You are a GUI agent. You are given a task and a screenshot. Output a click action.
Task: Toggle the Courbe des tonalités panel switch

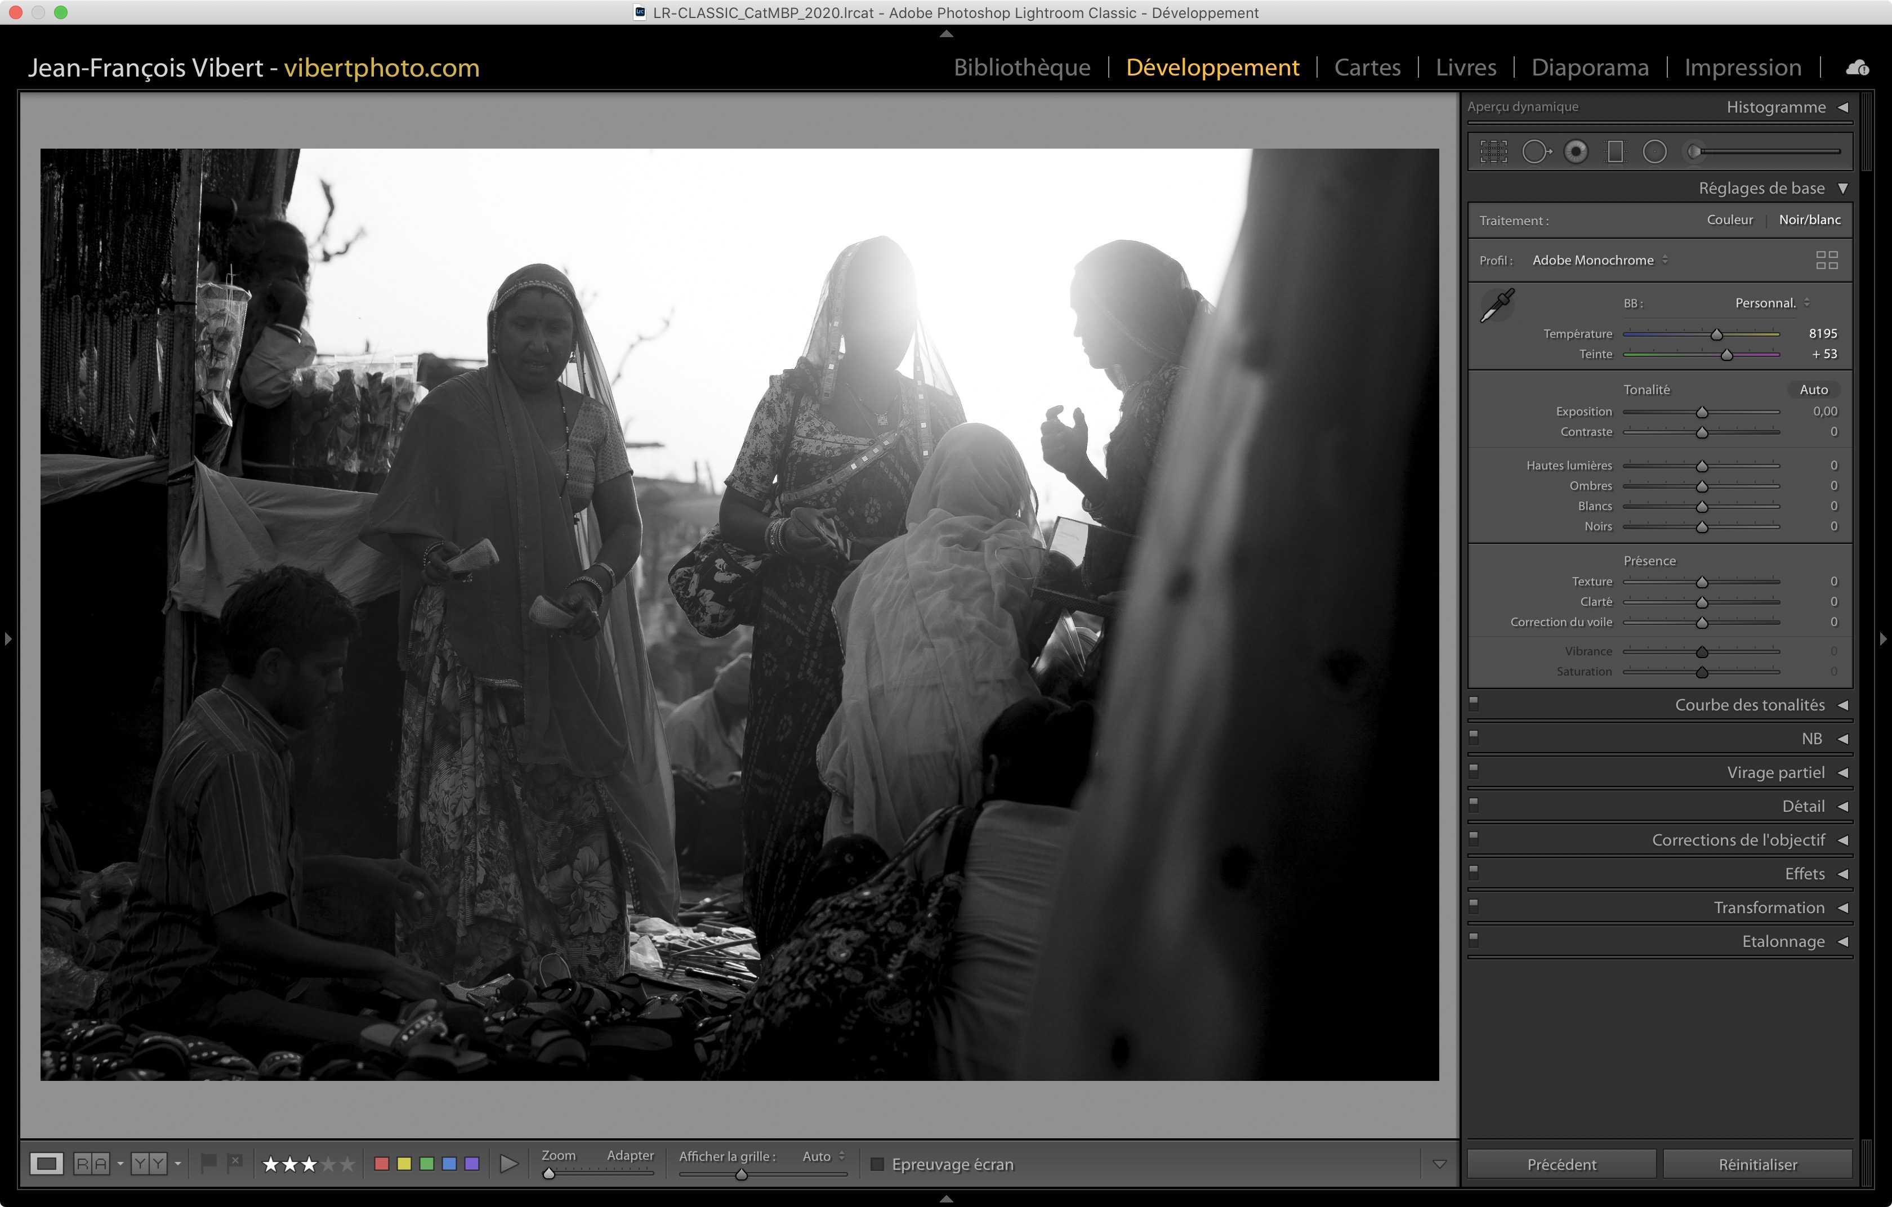[1474, 703]
